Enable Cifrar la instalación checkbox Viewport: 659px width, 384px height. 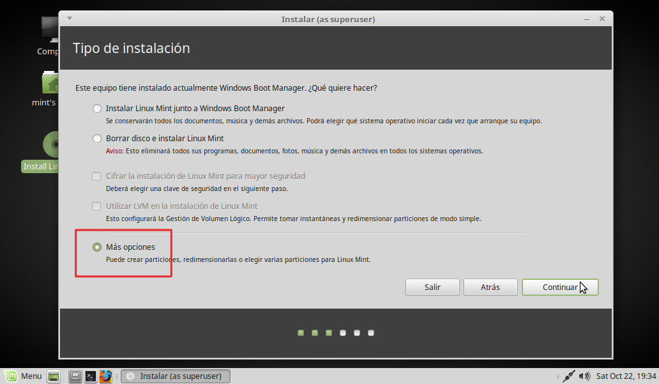pos(97,176)
